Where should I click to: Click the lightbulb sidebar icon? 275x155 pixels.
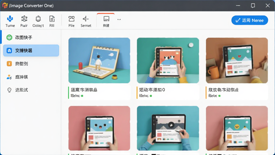pos(9,90)
